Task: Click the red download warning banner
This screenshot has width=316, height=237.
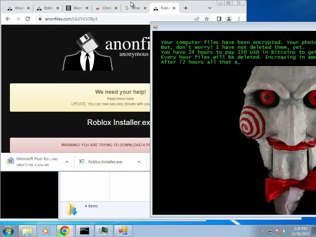Action: [80, 145]
